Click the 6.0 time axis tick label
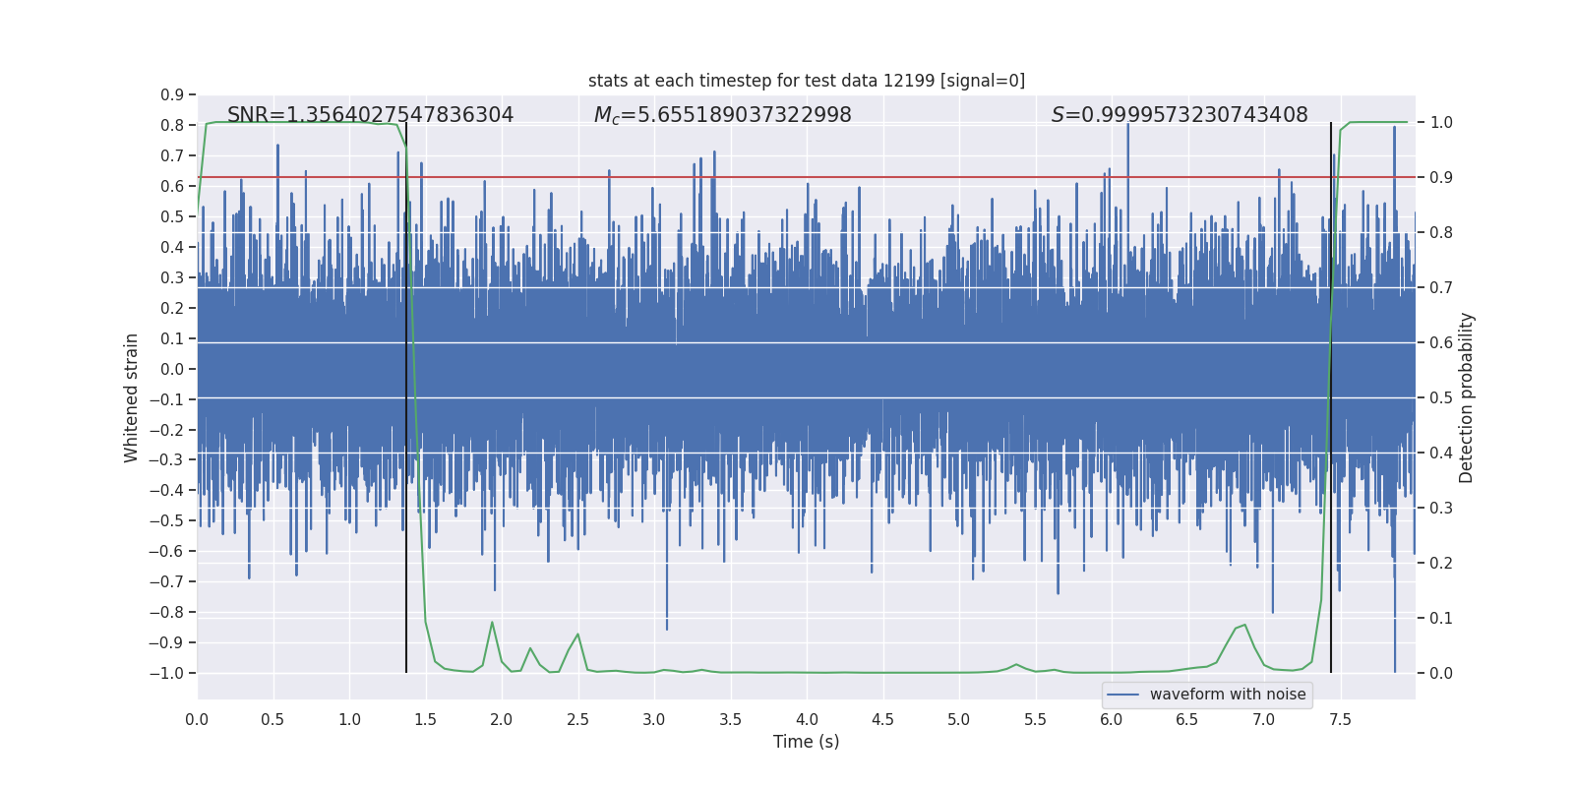1574x787 pixels. [x=1112, y=719]
